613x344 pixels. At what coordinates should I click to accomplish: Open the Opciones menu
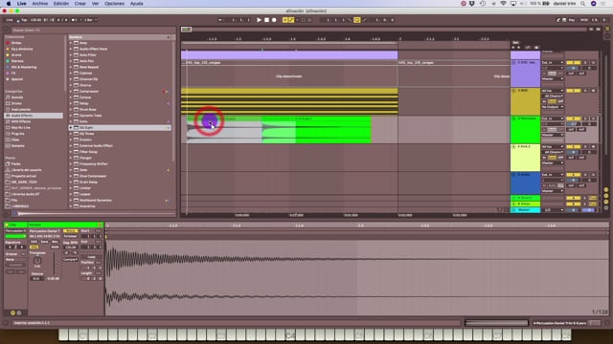click(114, 4)
